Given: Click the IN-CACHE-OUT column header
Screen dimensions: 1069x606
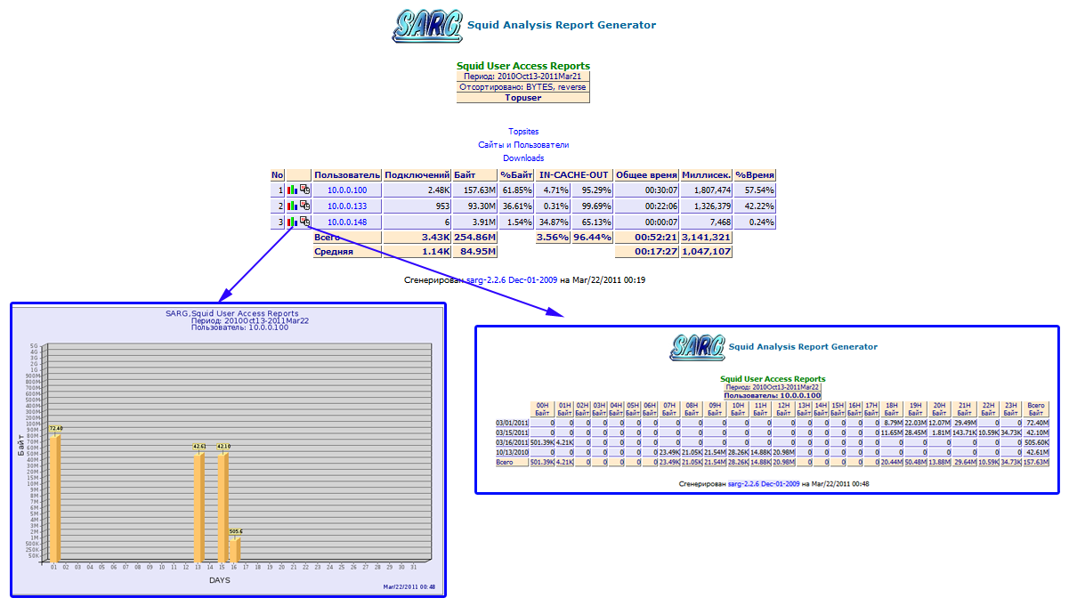Looking at the screenshot, I should pos(575,175).
